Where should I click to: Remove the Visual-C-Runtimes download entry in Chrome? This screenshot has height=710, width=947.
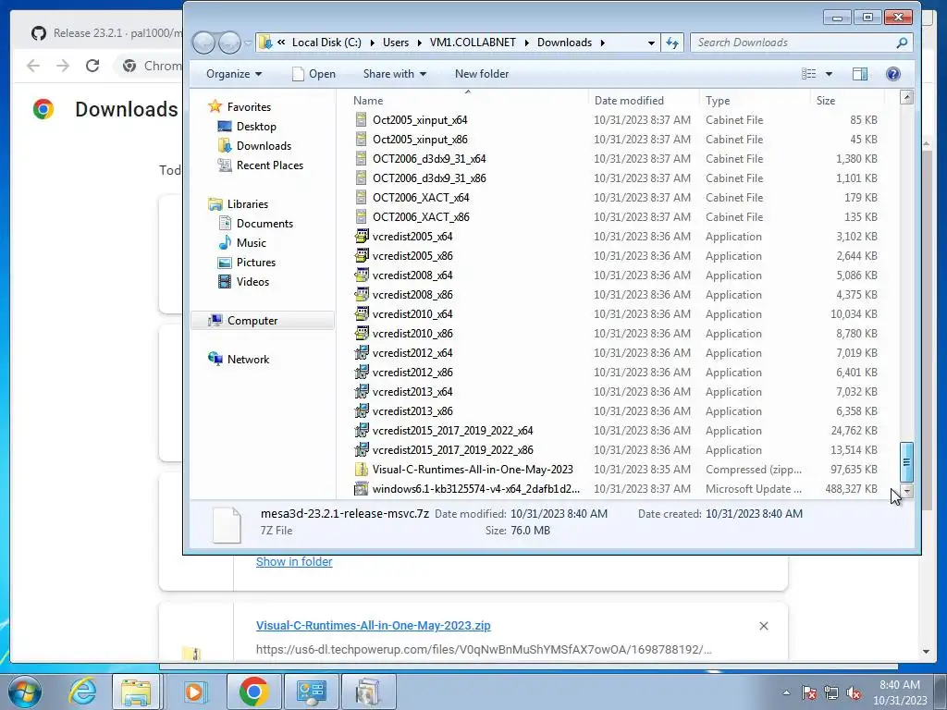tap(763, 626)
